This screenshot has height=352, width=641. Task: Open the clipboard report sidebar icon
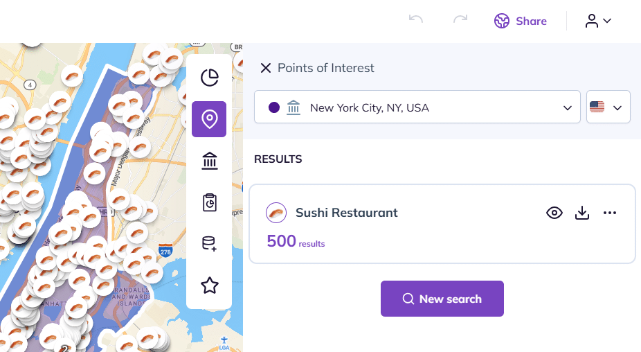(x=209, y=202)
